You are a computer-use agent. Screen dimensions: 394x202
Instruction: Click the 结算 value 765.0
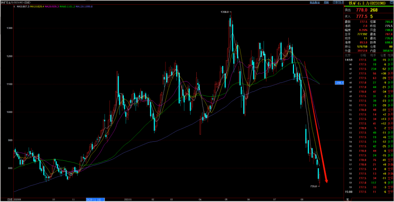click(x=388, y=22)
